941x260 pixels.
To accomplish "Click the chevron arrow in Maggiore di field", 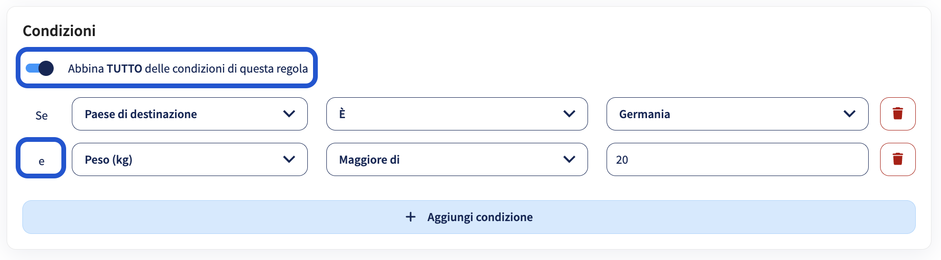I will point(569,159).
